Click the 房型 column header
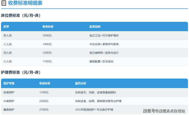This screenshot has width=189, height=115. [6, 27]
